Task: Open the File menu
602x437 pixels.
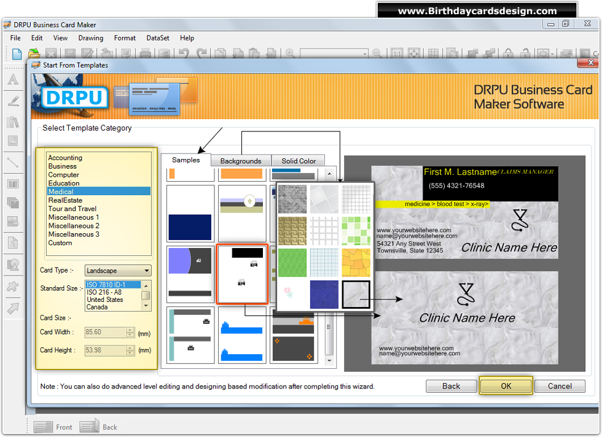Action: coord(15,38)
